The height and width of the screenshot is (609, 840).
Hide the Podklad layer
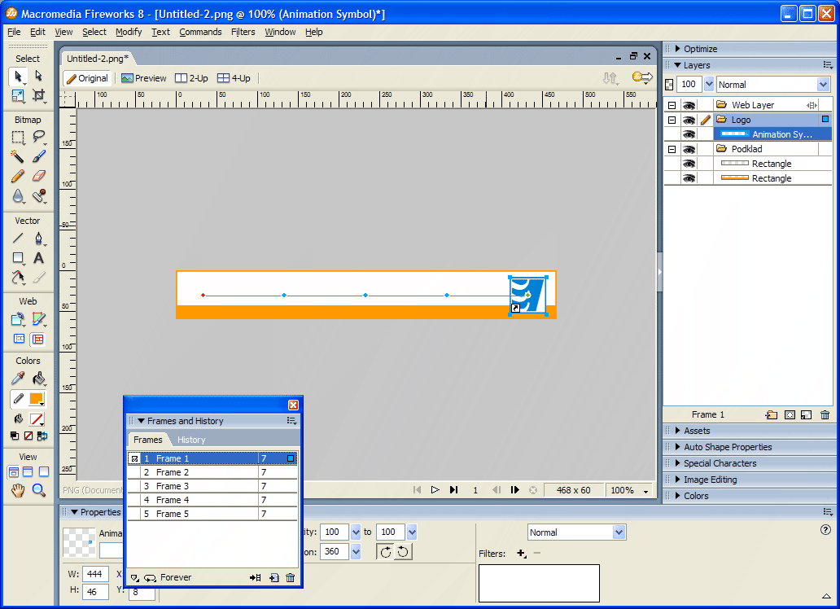click(689, 149)
